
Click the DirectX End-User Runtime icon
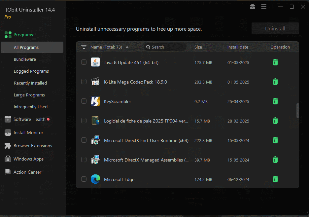click(x=95, y=140)
